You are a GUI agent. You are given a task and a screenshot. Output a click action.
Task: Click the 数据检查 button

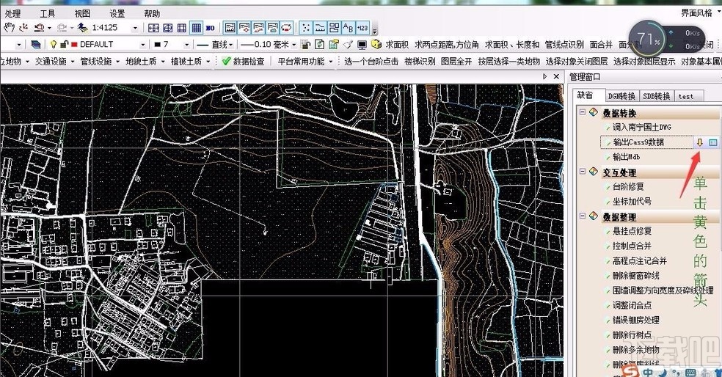click(x=243, y=62)
